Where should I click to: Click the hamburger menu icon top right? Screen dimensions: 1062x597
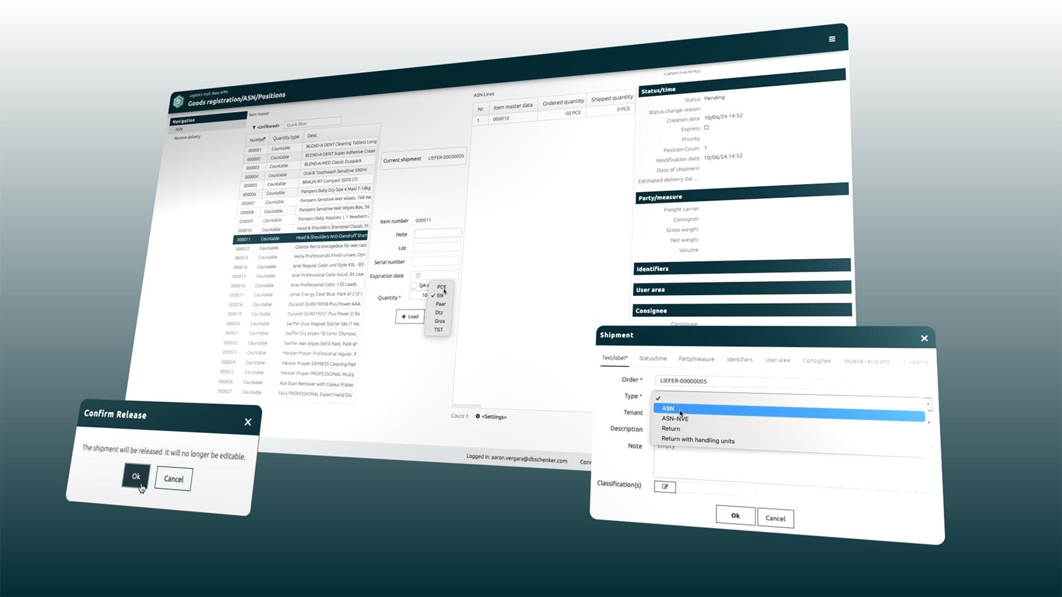click(831, 39)
